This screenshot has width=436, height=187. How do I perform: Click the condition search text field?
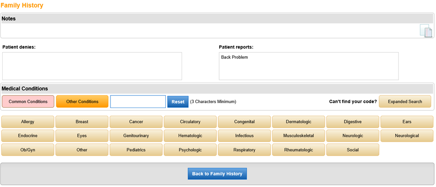(x=138, y=102)
